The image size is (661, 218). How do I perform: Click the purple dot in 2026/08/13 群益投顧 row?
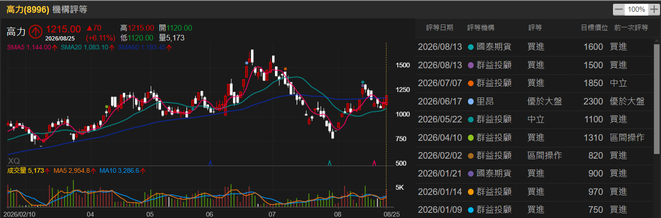point(471,65)
